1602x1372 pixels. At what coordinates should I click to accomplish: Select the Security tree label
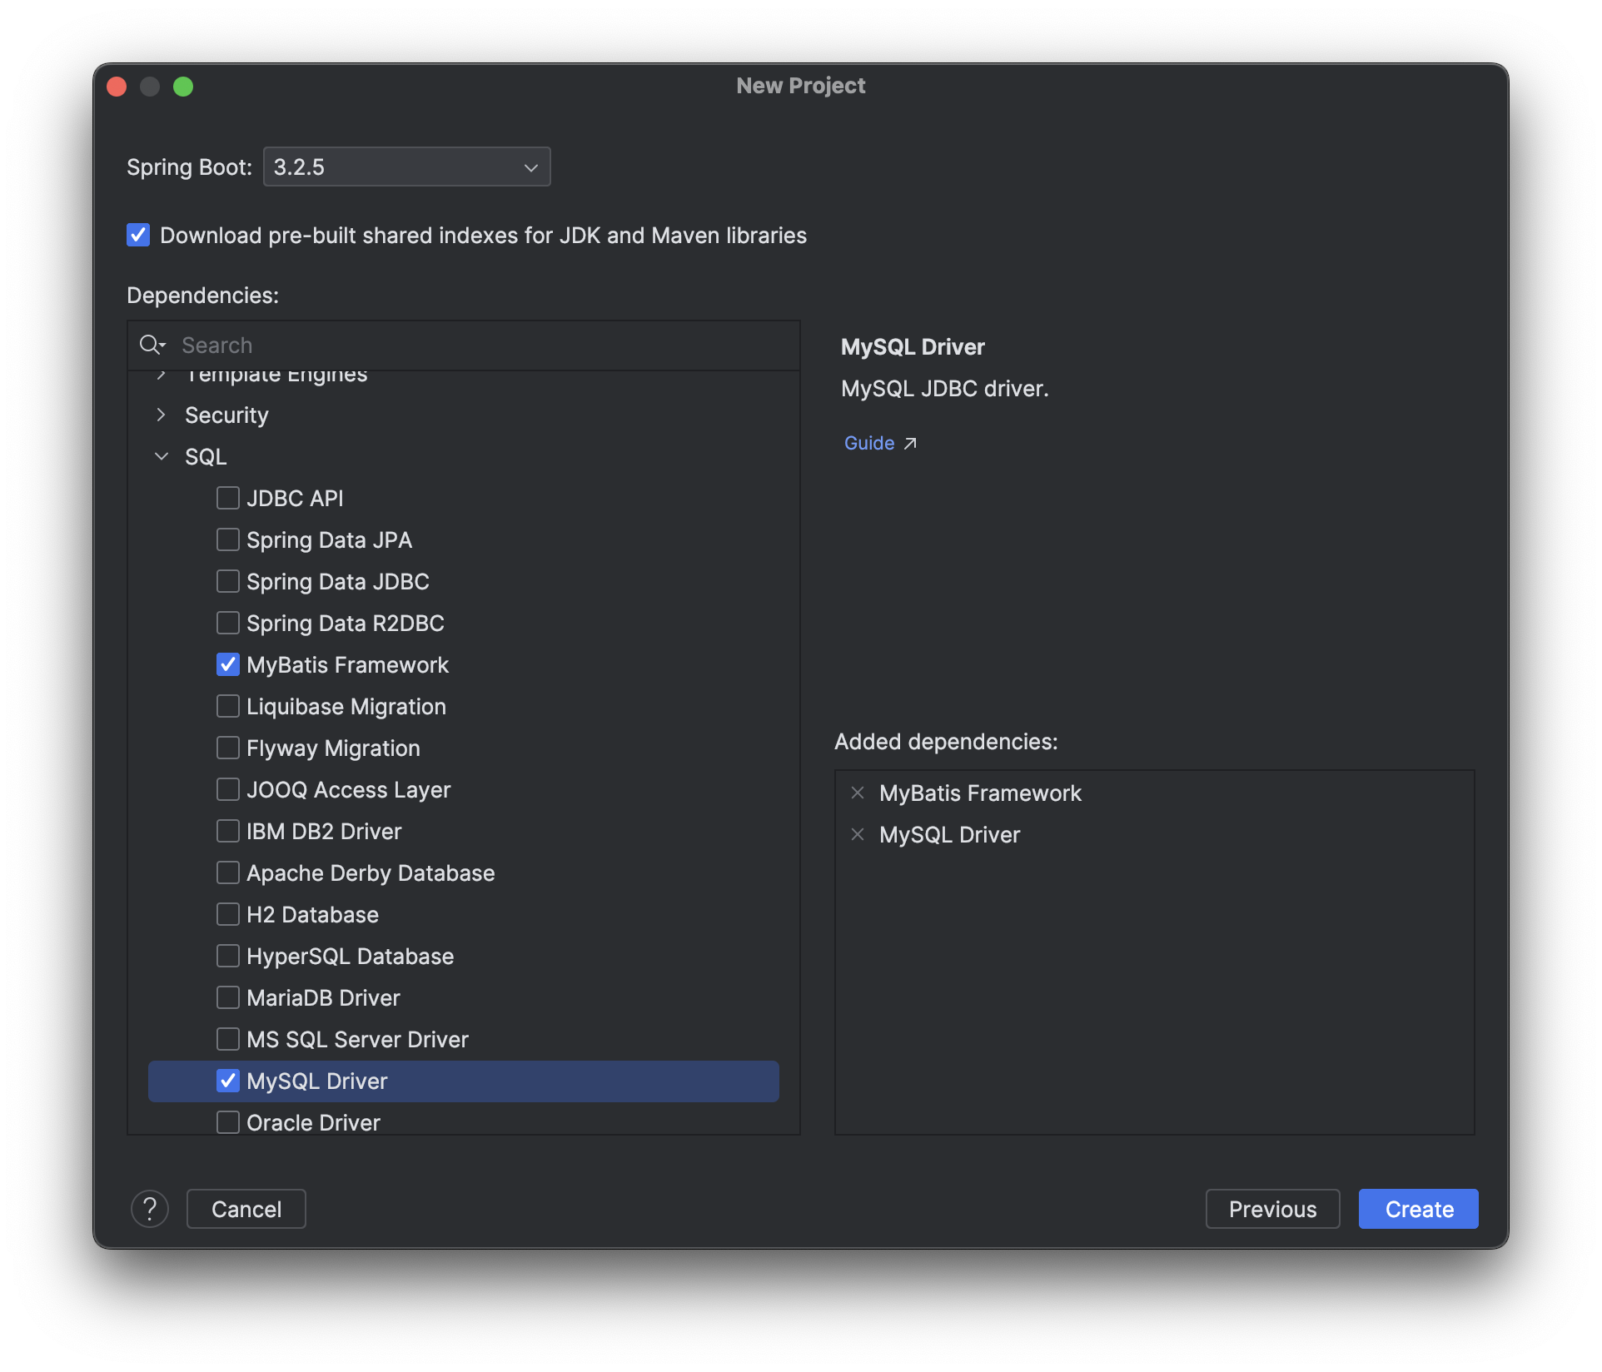tap(226, 415)
